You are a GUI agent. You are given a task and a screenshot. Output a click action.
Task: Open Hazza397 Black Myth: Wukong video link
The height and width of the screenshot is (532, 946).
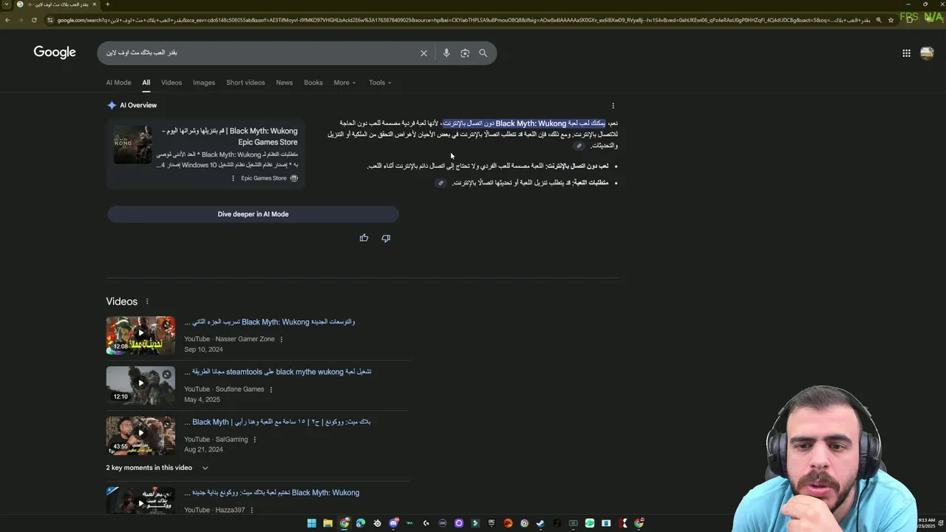coord(271,493)
